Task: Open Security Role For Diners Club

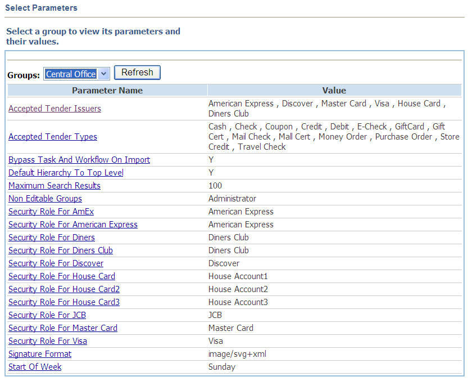Action: (61, 250)
